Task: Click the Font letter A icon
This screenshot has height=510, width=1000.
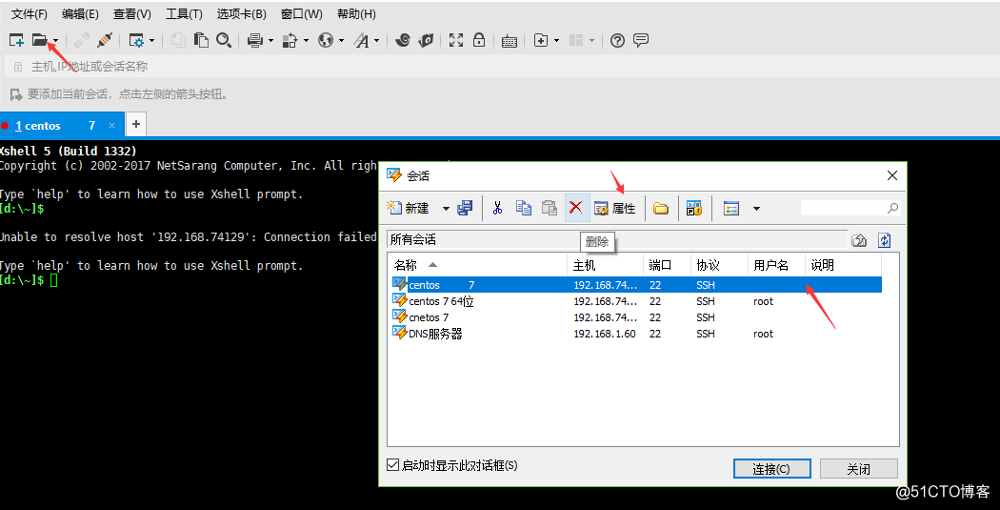Action: 362,40
